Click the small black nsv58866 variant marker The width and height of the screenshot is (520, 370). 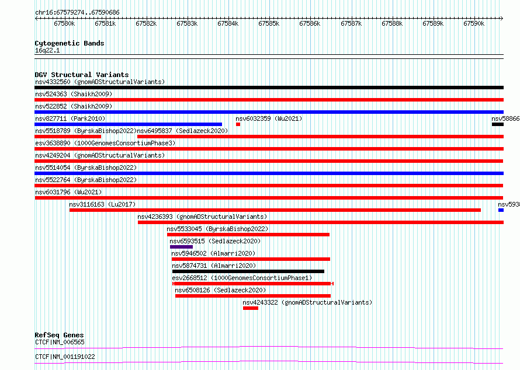(497, 124)
